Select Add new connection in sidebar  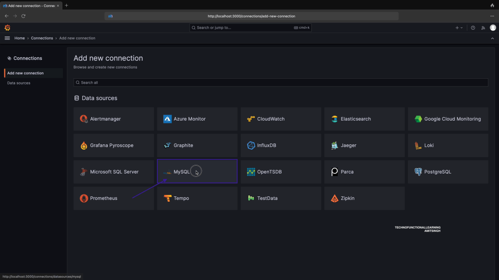point(25,73)
